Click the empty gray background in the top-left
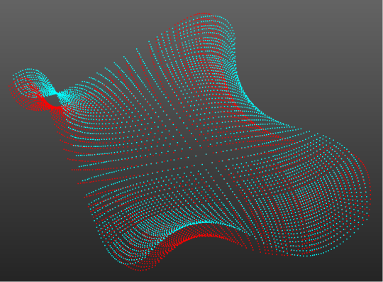This screenshot has height=282, width=383. (49, 29)
